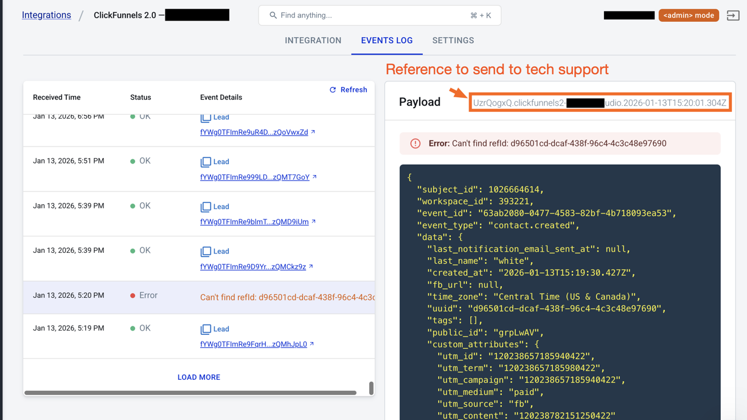Click the search magnifier icon
Viewport: 747px width, 420px height.
pyautogui.click(x=273, y=15)
